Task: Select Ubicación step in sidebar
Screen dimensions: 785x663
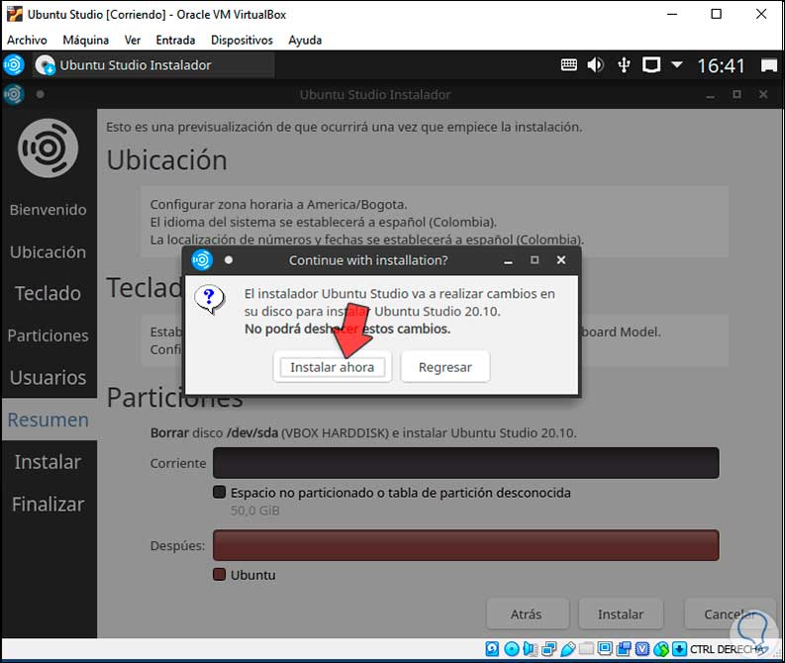Action: [49, 251]
